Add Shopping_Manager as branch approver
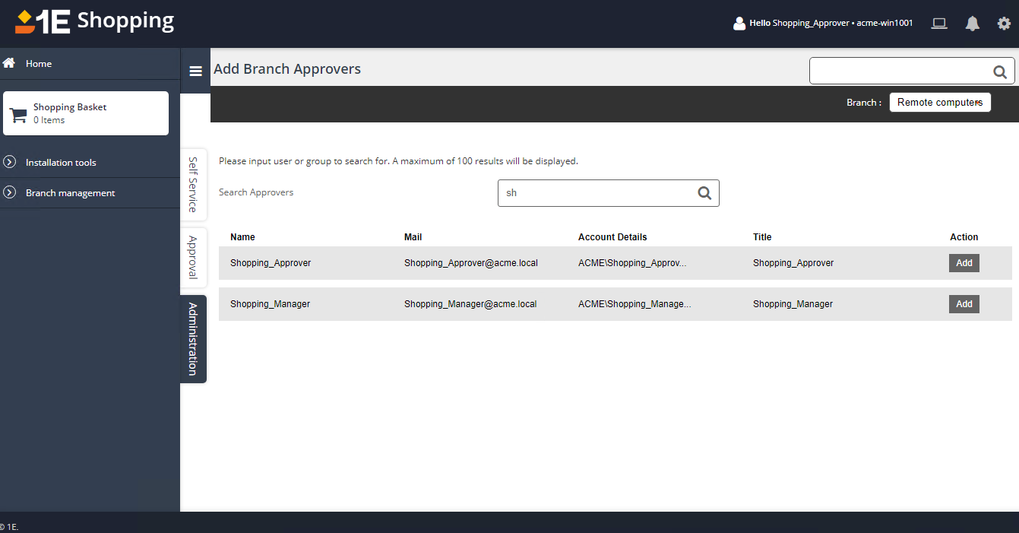The width and height of the screenshot is (1019, 533). pyautogui.click(x=964, y=304)
